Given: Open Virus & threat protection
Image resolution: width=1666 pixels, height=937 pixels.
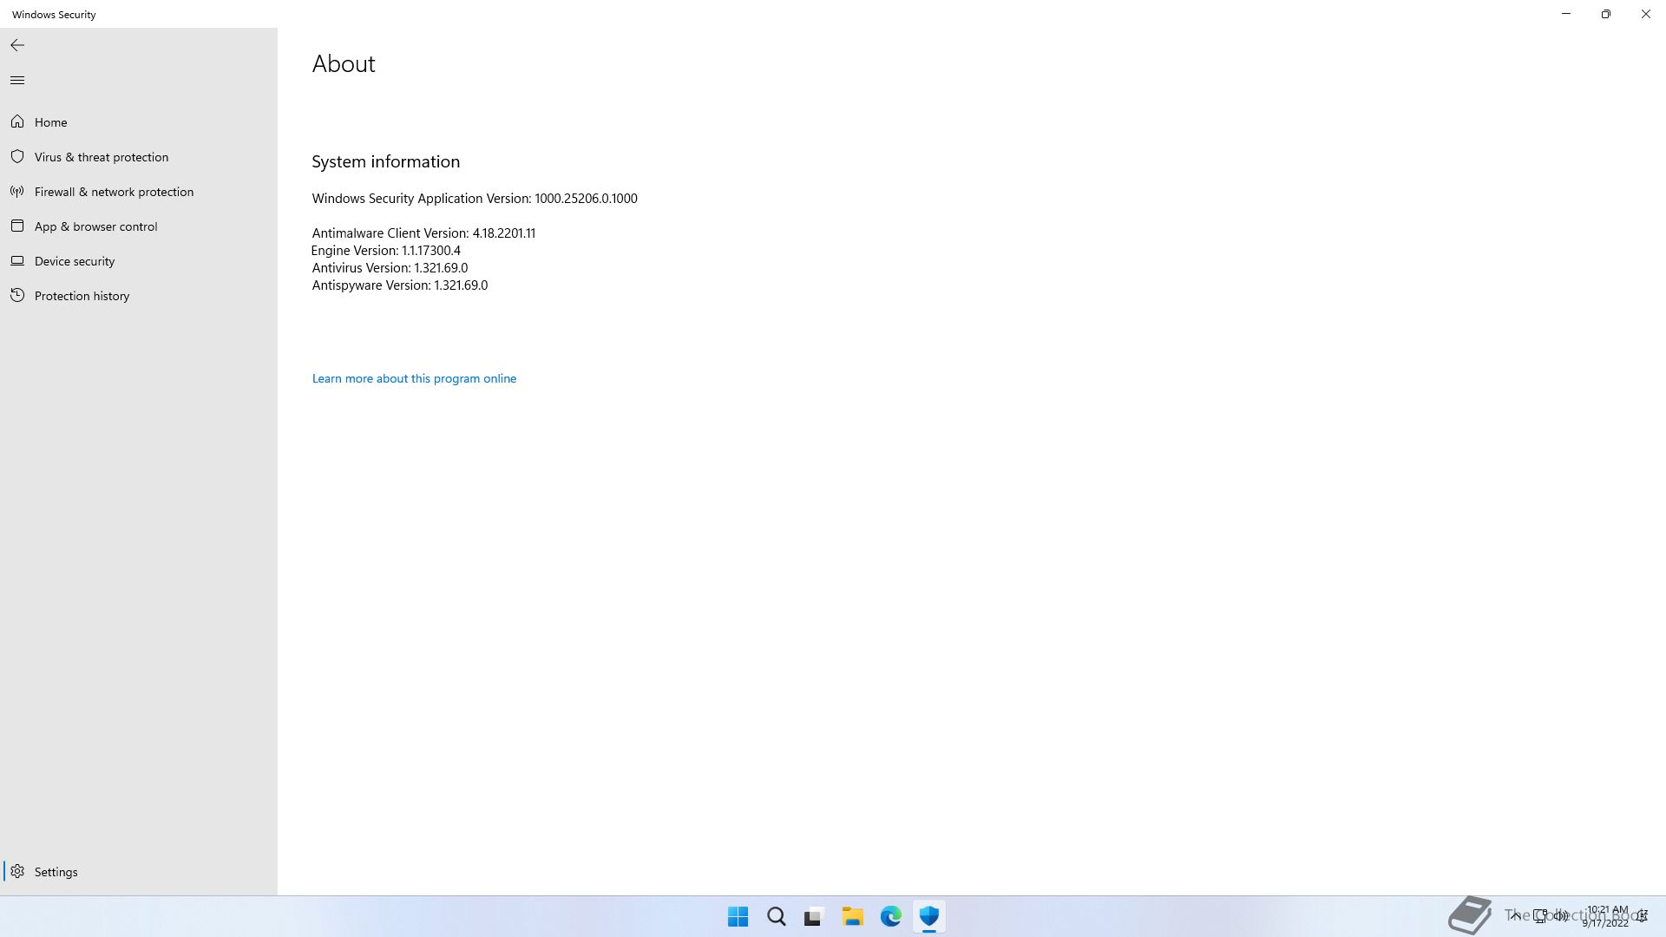Looking at the screenshot, I should coord(102,157).
